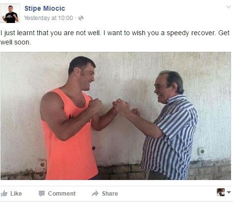
Task: Open the attached photo in the post
Action: click(x=116, y=116)
